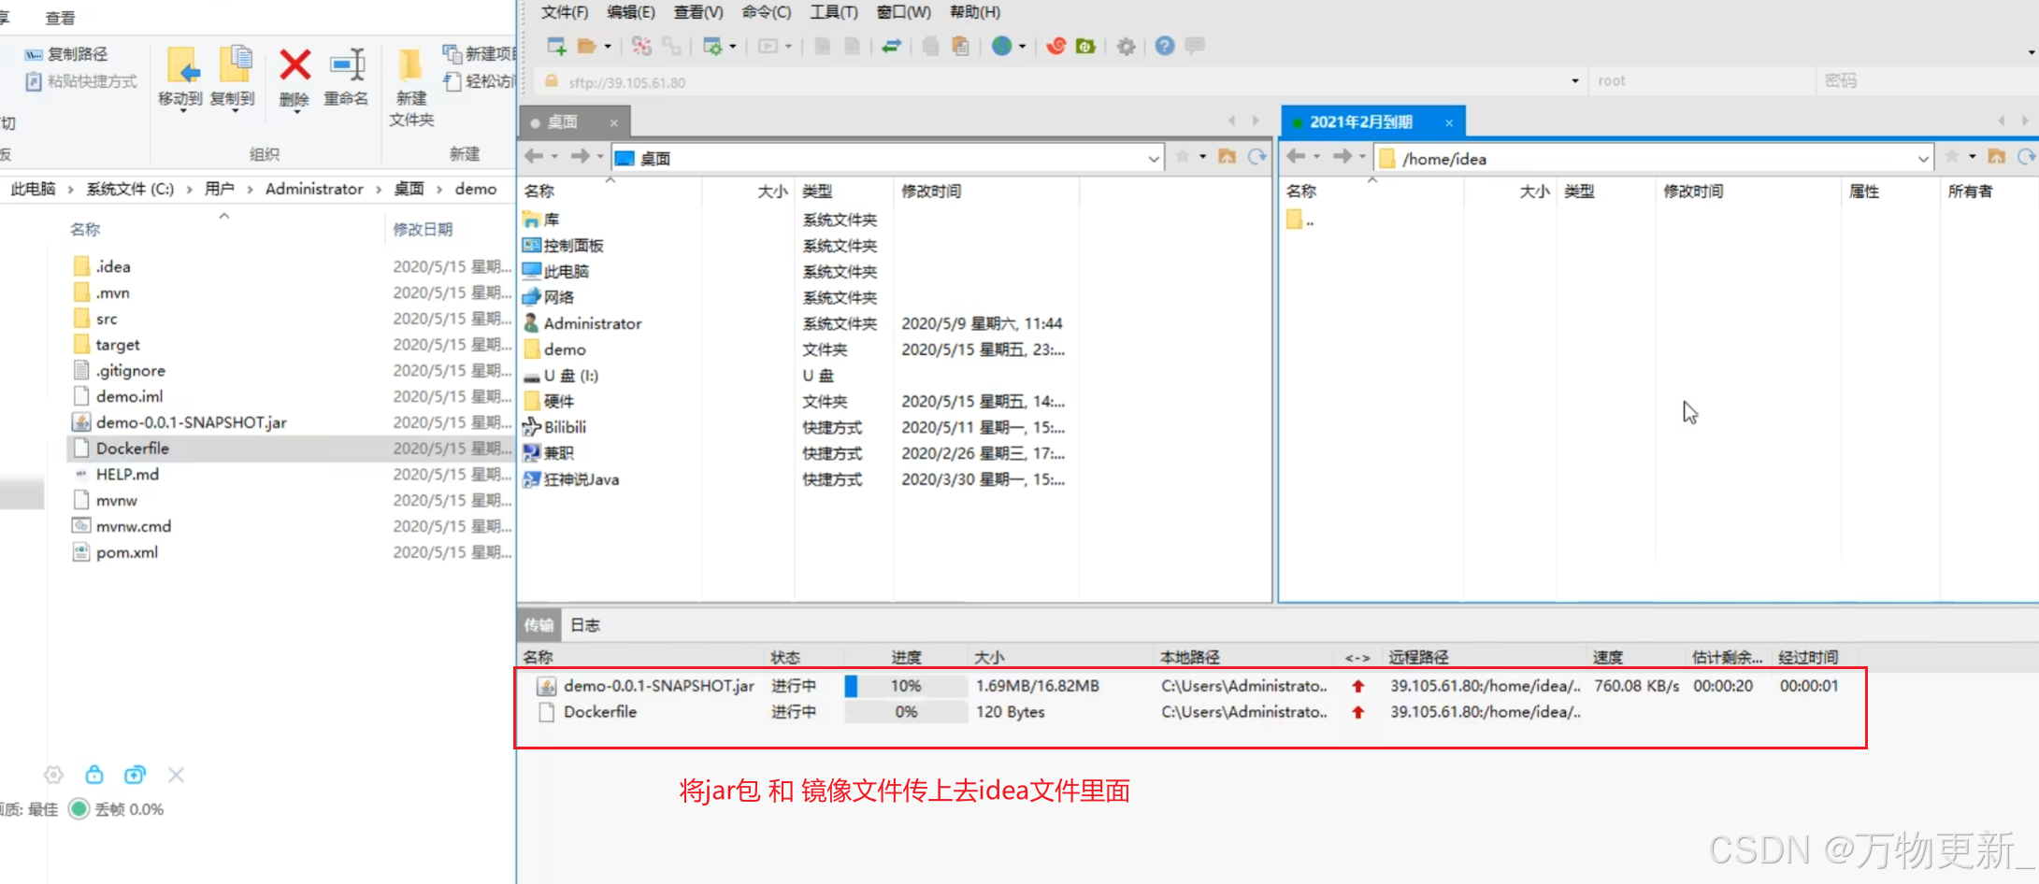Click the toolbar paste clipboard icon
Image resolution: width=2039 pixels, height=884 pixels.
(x=960, y=46)
